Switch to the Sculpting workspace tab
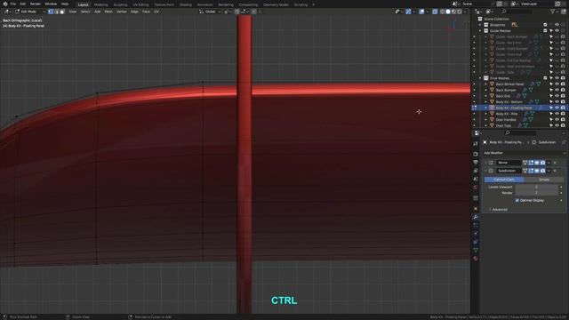Viewport: 569px width, 320px height. [x=120, y=4]
